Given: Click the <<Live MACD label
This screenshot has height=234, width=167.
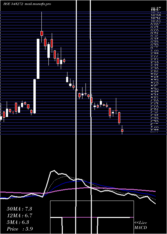Looking at the screenshot, I should click(x=141, y=225).
